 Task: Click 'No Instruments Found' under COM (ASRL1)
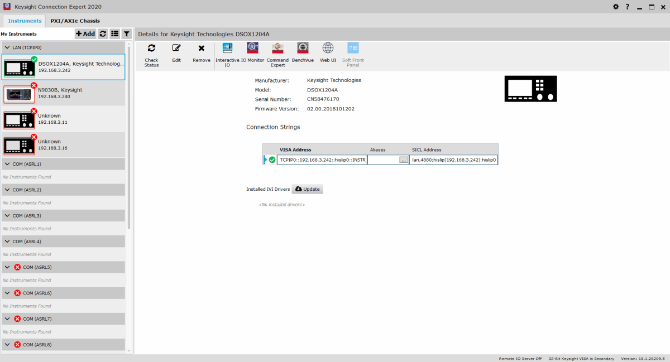point(27,177)
